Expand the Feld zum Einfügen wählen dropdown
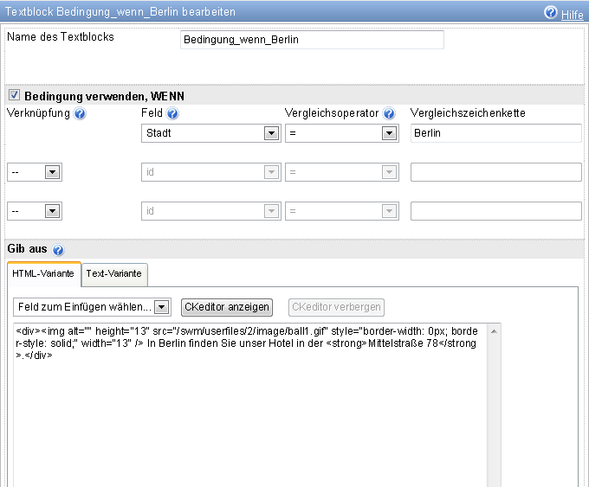Image resolution: width=589 pixels, height=487 pixels. pos(162,307)
